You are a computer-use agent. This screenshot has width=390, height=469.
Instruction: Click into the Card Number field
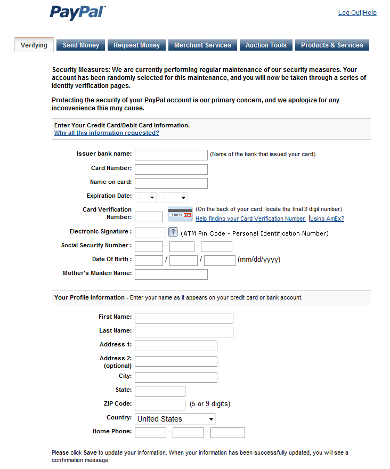click(171, 169)
